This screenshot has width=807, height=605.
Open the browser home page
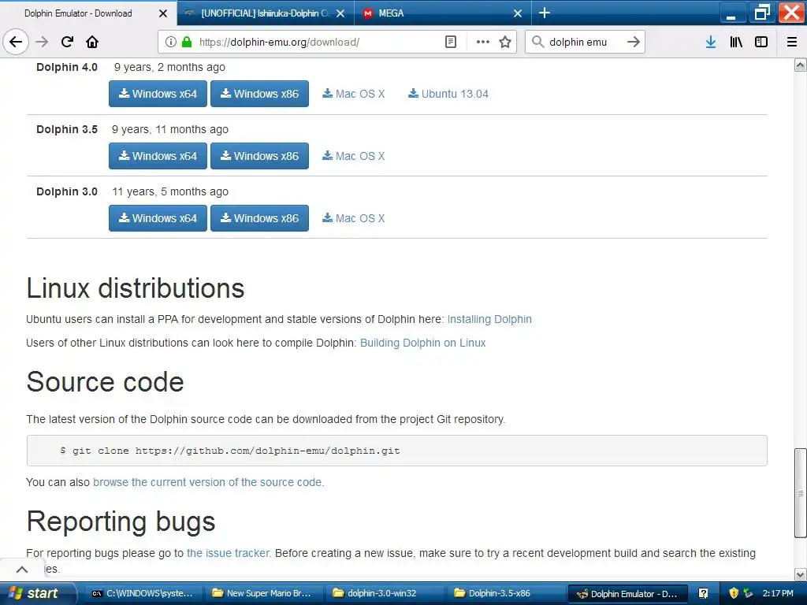[x=92, y=42]
